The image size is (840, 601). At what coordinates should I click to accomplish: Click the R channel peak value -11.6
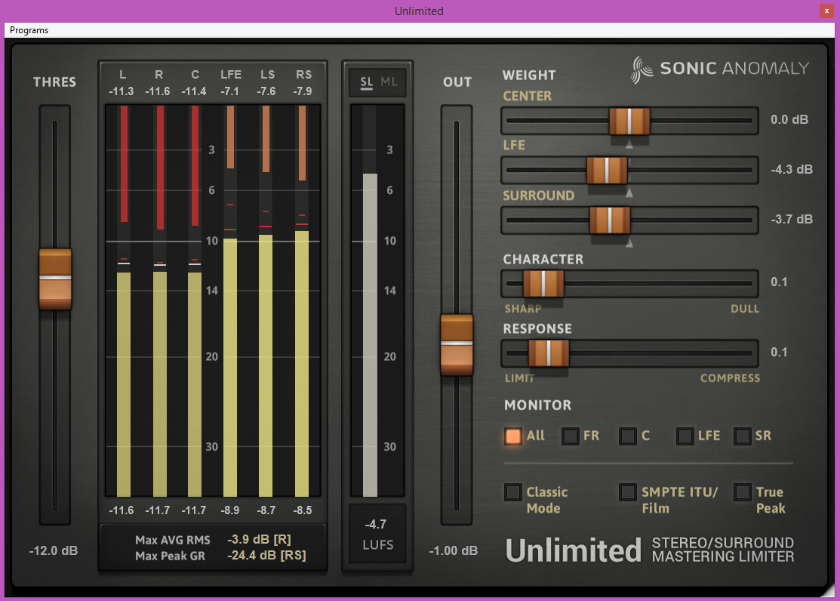tap(158, 91)
